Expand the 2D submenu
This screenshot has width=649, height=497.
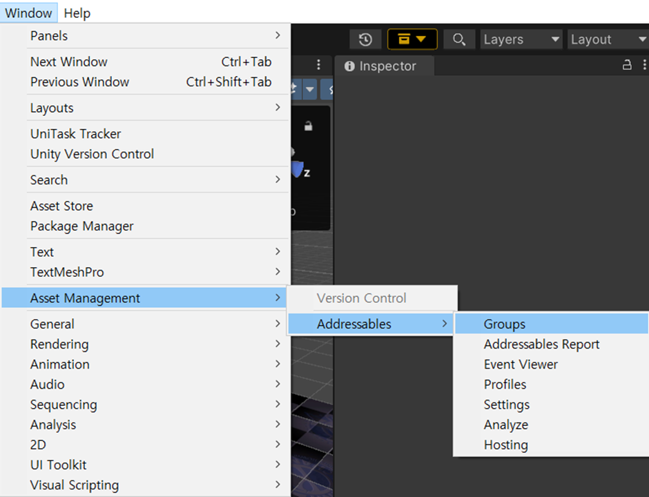[x=145, y=445]
